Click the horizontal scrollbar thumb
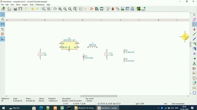The width and height of the screenshot is (197, 110). pos(99,96)
